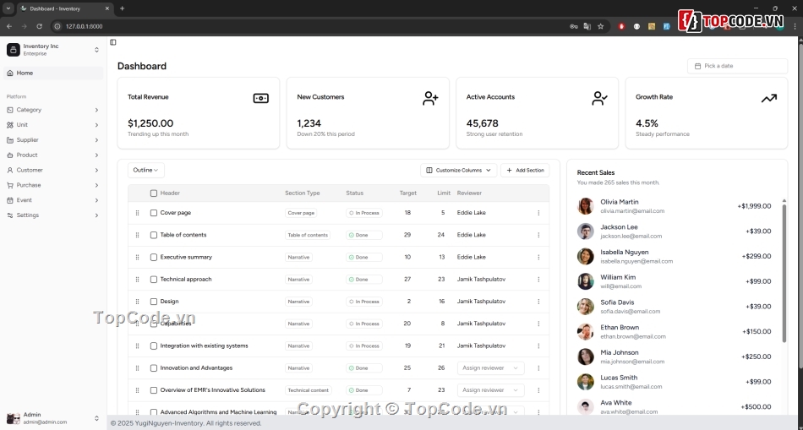Open Assign reviewer for Overview of EMR's row
The height and width of the screenshot is (430, 803).
pyautogui.click(x=490, y=390)
